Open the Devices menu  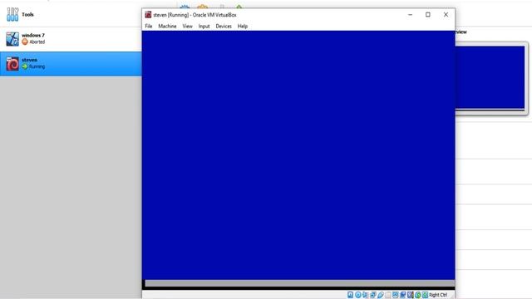click(x=224, y=26)
